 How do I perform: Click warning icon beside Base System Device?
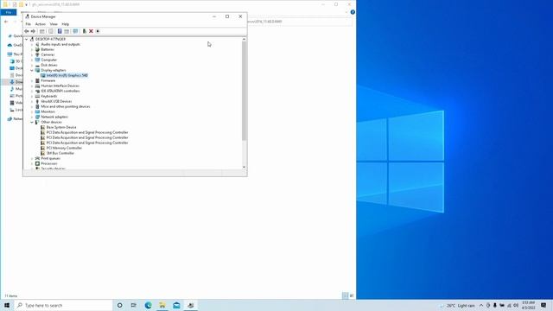pos(42,127)
